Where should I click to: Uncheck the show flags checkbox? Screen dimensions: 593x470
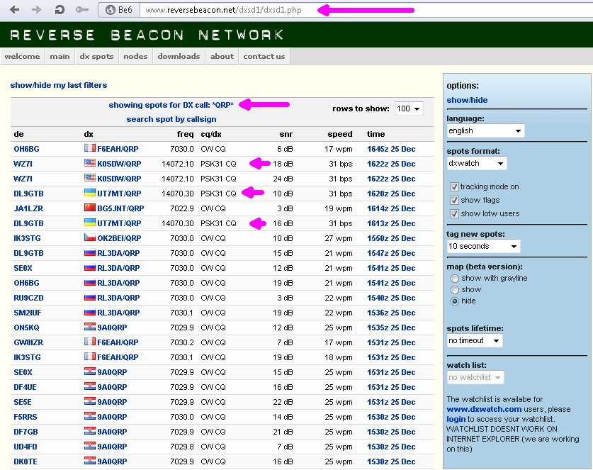coord(454,200)
